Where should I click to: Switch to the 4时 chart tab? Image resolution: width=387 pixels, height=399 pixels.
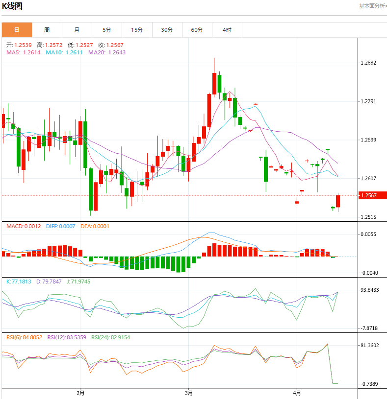[x=227, y=30]
